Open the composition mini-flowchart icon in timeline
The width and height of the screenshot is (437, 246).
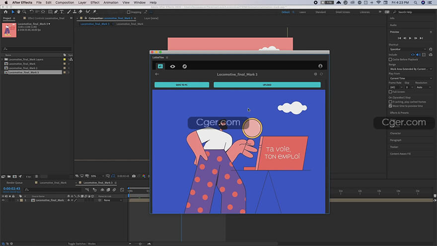(x=87, y=190)
